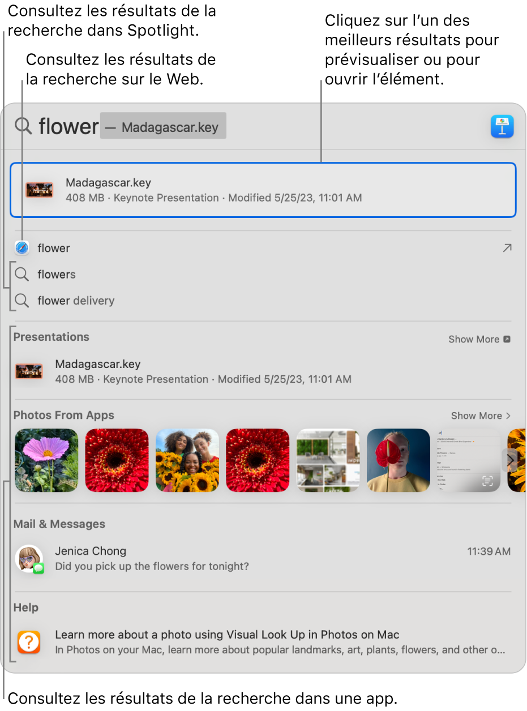This screenshot has height=711, width=527.
Task: Expand Presentations with Show More
Action: pyautogui.click(x=479, y=339)
